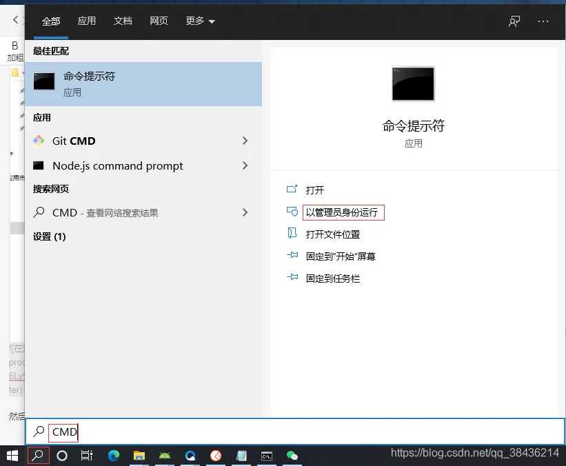Image resolution: width=566 pixels, height=466 pixels.
Task: Open File Explorer from taskbar
Action: click(139, 456)
